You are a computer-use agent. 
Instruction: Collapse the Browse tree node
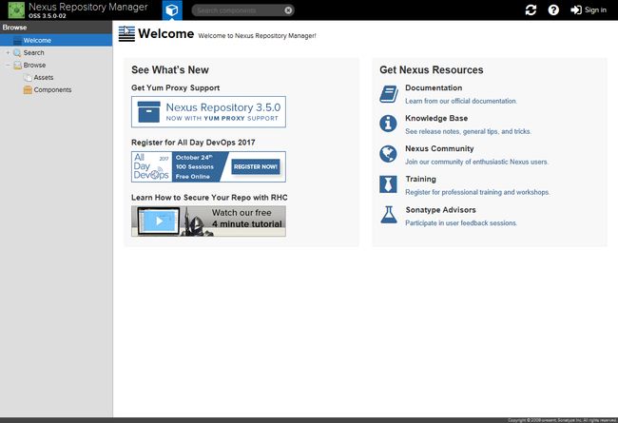point(8,65)
